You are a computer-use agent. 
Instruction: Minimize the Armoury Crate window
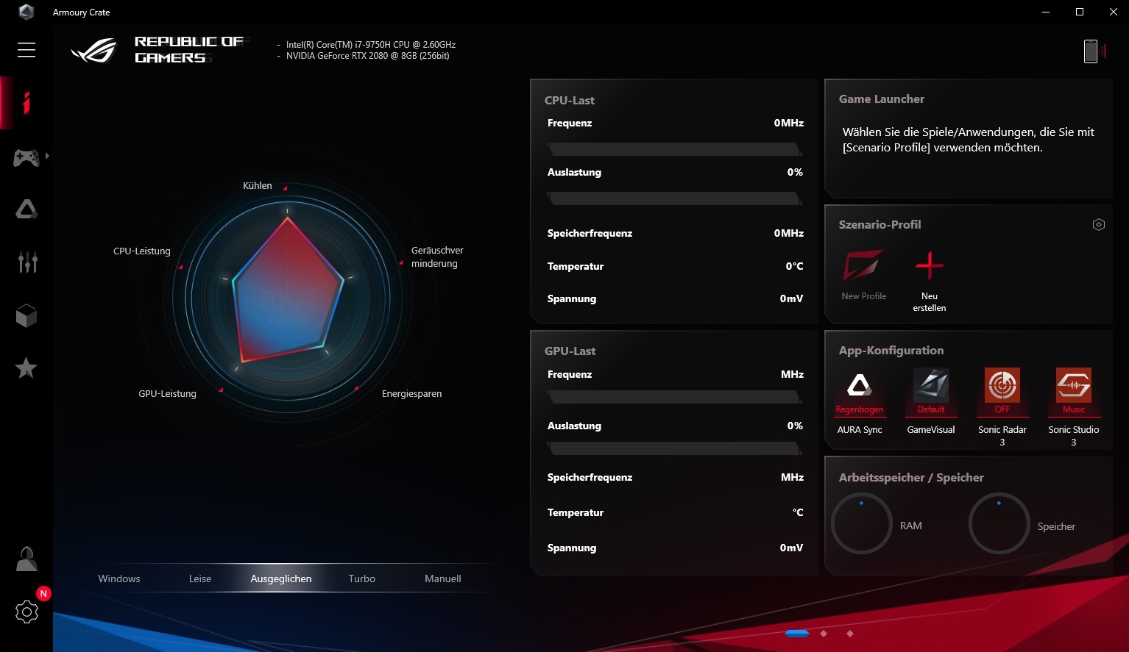(1046, 12)
